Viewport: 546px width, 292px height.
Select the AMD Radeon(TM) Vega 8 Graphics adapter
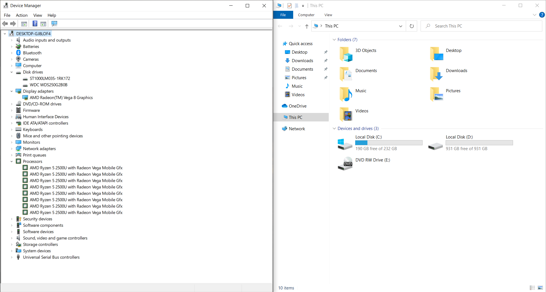coord(61,98)
